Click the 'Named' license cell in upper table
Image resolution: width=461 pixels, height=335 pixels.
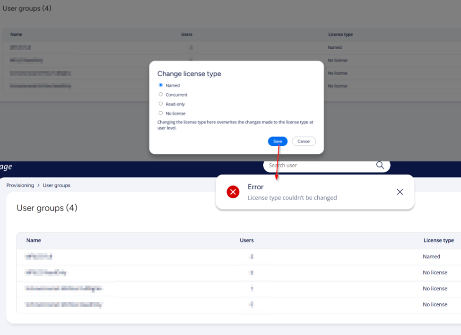[335, 47]
